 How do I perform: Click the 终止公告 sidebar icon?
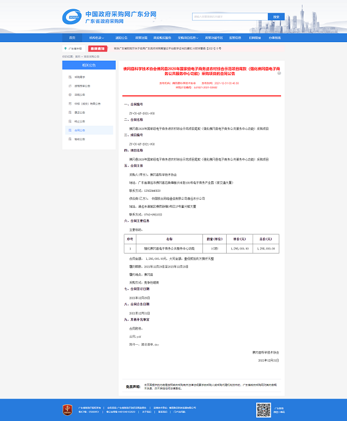click(x=70, y=121)
